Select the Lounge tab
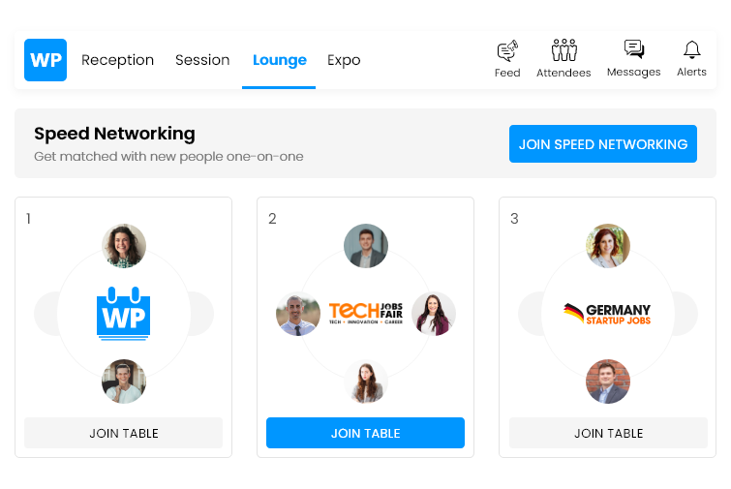 coord(279,60)
